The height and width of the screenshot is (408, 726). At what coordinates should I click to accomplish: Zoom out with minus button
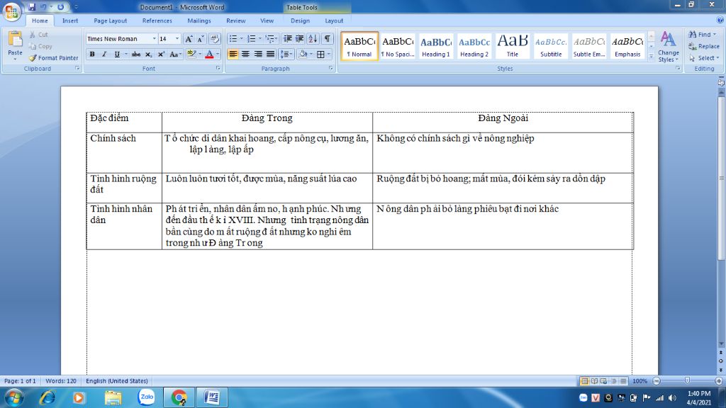pyautogui.click(x=657, y=381)
